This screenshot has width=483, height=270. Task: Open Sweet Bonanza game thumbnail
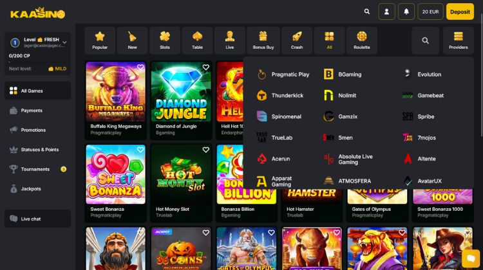click(115, 174)
